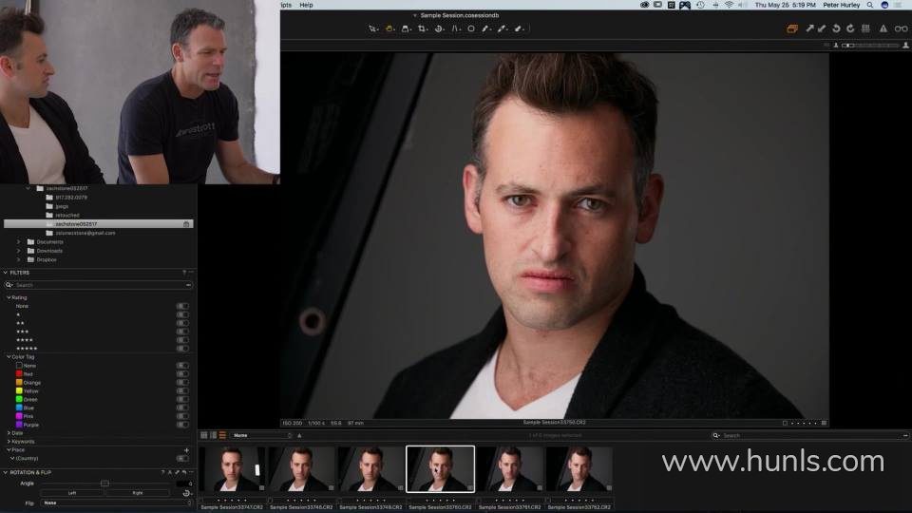Toggle the (Country) place filter
The width and height of the screenshot is (912, 513).
(182, 458)
